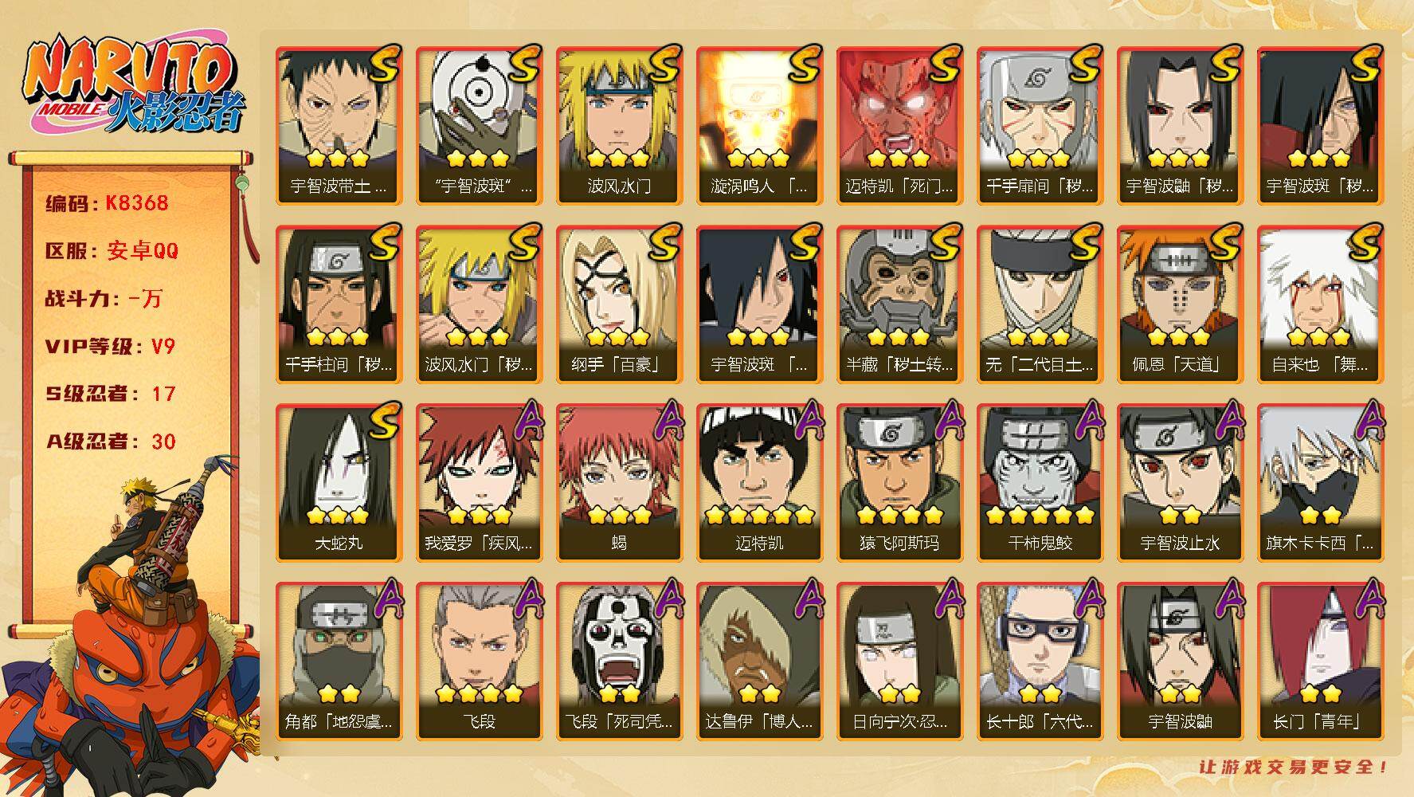Click the 纲手「百豪」 portrait
The height and width of the screenshot is (797, 1414).
coord(619,304)
